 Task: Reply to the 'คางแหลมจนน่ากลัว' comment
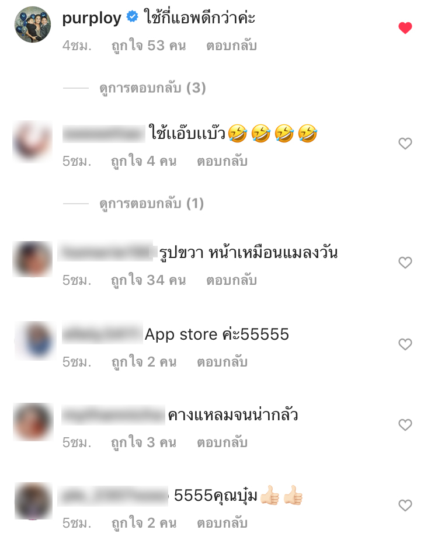coord(222,442)
